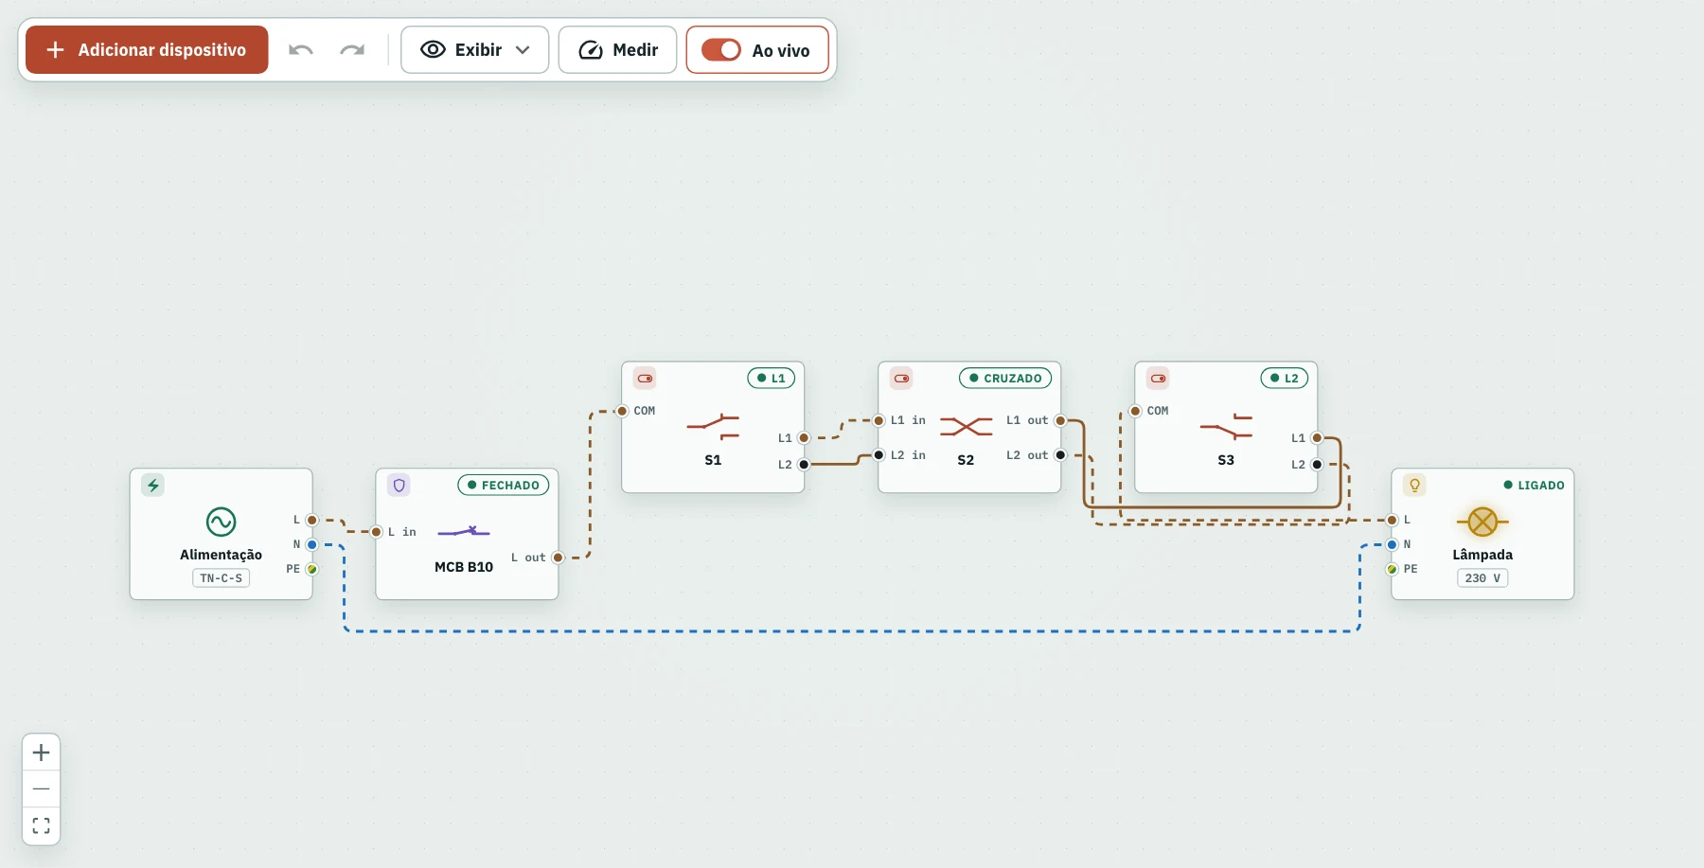Click the MCB B10 L in terminal

point(376,532)
